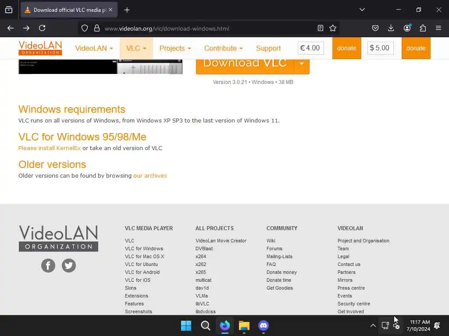This screenshot has height=336, width=449.
Task: Click the site security padlock icon
Action: pyautogui.click(x=97, y=28)
